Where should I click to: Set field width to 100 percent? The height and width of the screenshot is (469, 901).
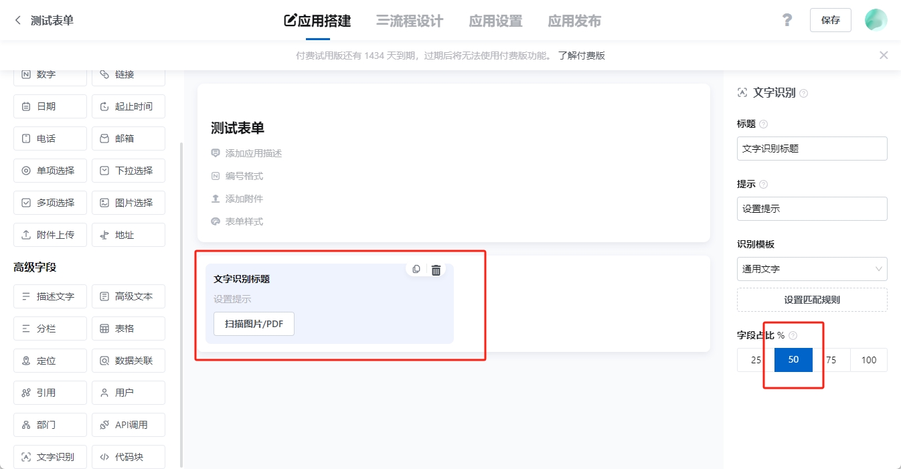[868, 360]
